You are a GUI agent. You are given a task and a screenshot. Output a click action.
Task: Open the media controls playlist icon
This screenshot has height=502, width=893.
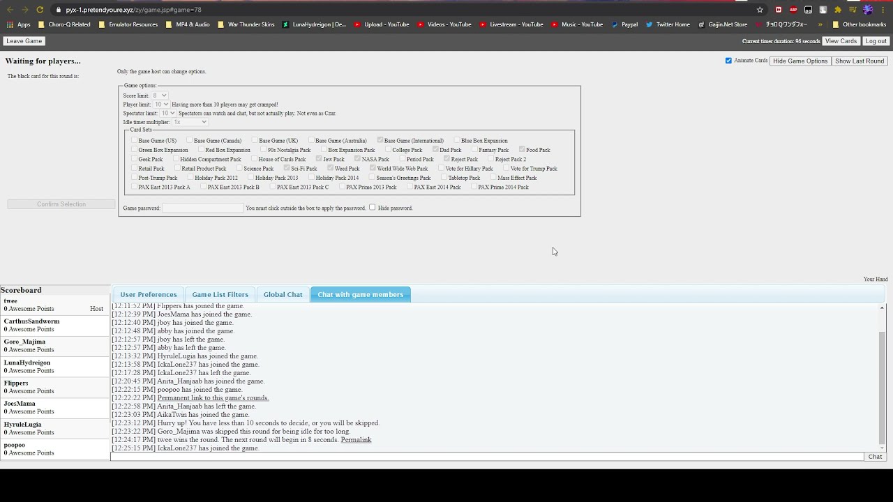coord(853,10)
